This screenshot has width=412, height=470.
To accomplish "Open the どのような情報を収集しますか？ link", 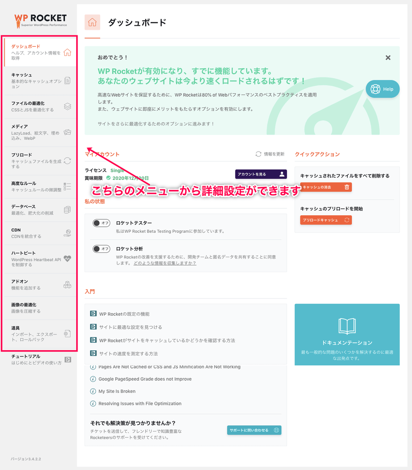I will [165, 263].
